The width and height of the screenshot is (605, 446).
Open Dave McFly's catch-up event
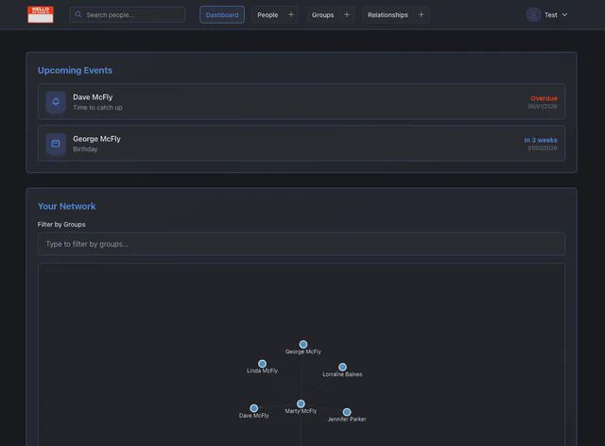(x=301, y=102)
